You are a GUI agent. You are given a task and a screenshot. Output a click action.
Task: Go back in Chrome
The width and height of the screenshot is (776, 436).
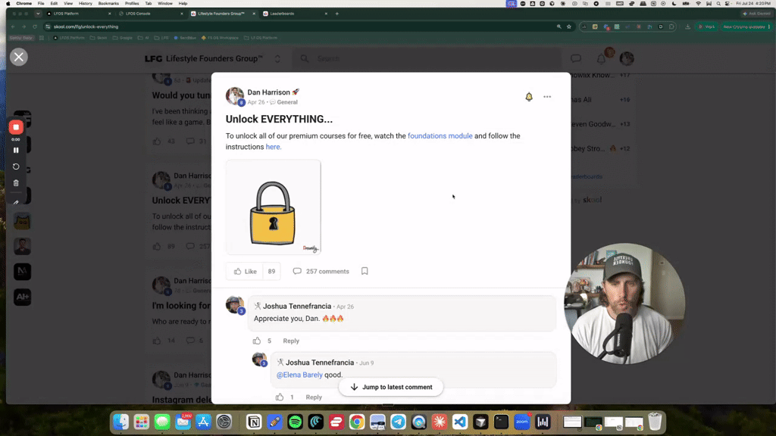click(x=14, y=26)
